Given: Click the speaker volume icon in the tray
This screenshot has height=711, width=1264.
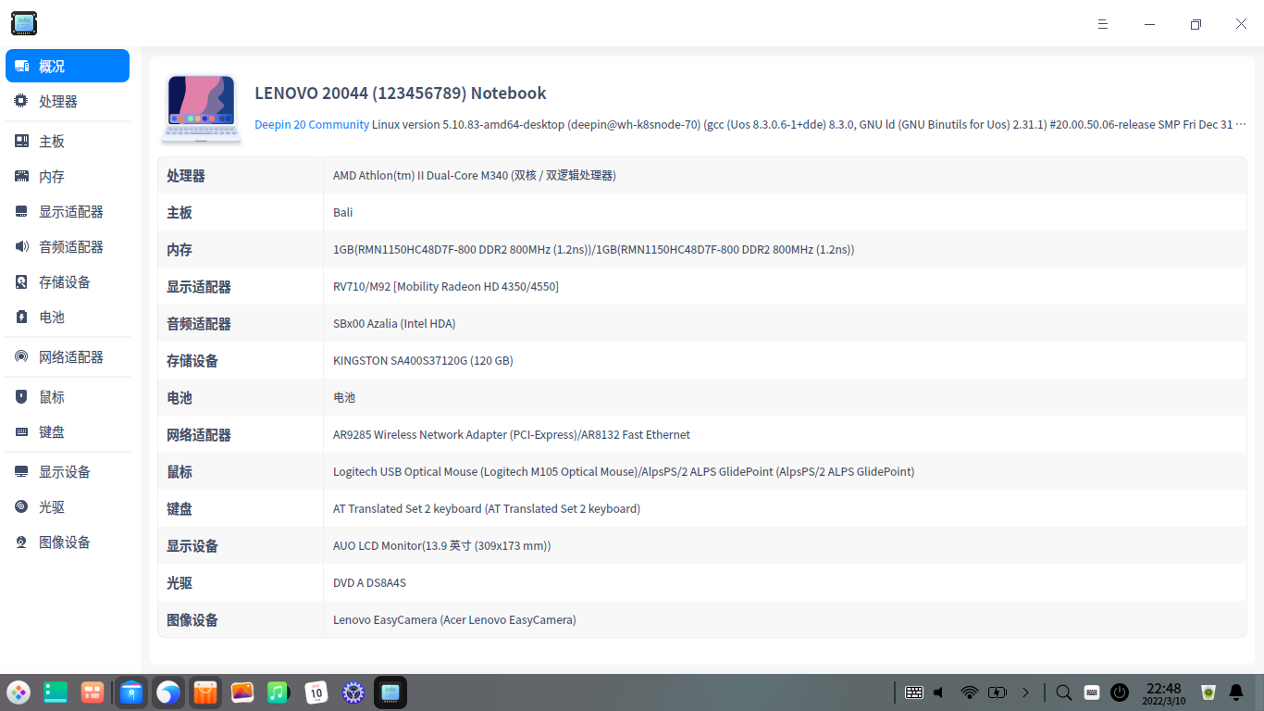Looking at the screenshot, I should [940, 692].
